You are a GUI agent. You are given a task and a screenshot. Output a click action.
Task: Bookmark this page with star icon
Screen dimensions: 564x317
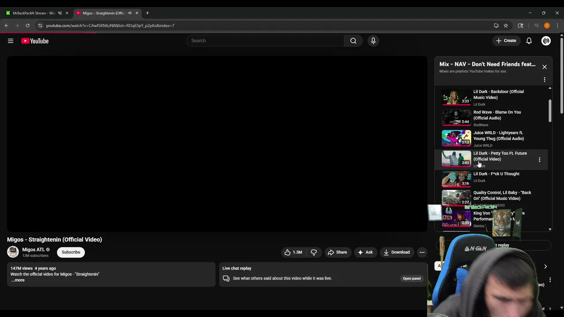click(506, 26)
